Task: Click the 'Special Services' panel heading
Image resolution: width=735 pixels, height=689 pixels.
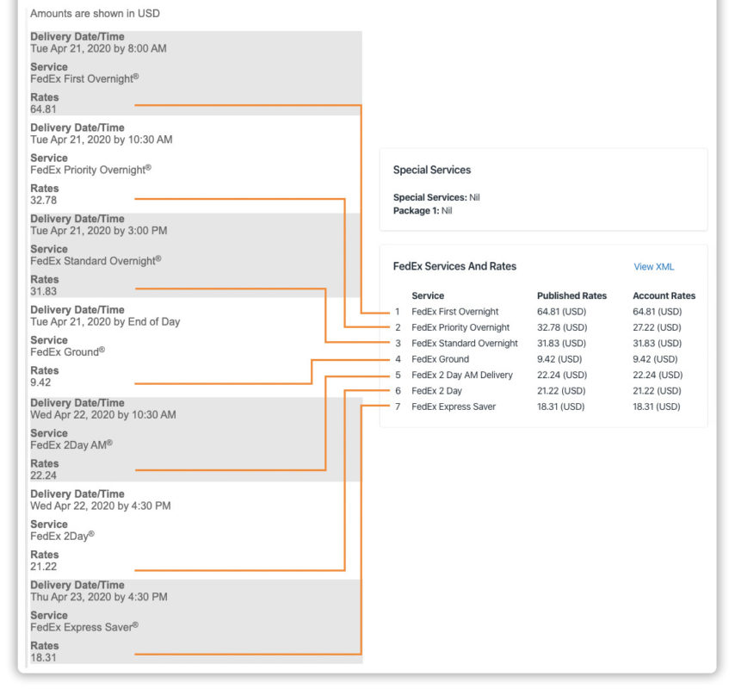Action: point(432,170)
